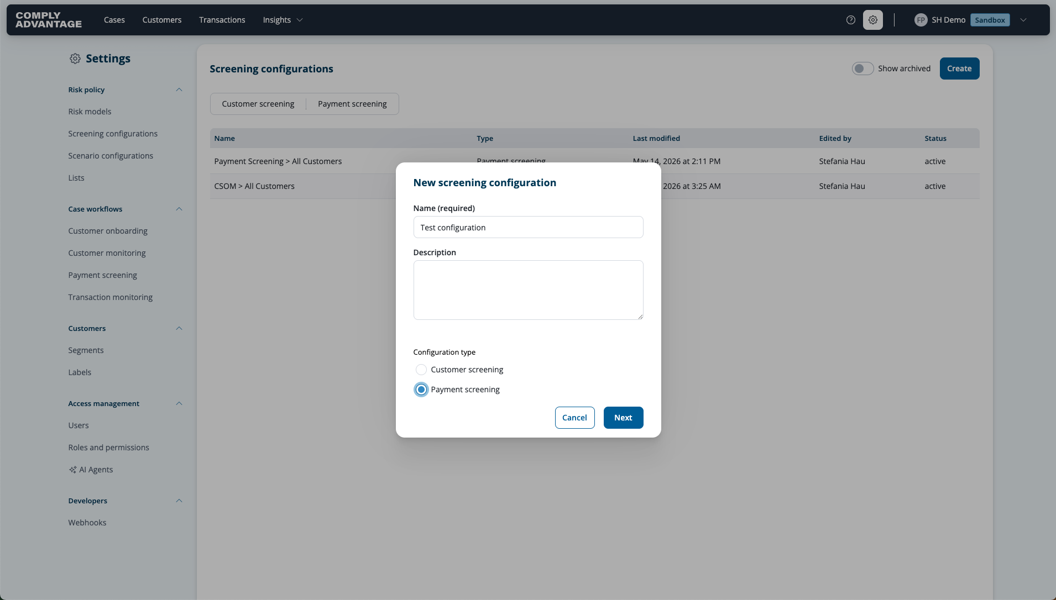Open Lists in sidebar

(76, 178)
